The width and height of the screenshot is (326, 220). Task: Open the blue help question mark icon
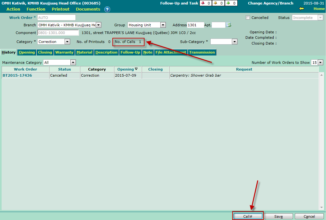pos(107,9)
